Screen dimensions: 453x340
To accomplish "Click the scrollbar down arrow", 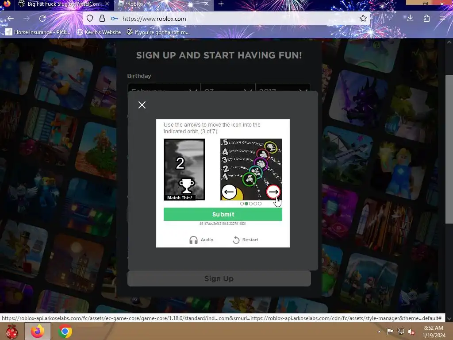I will pyautogui.click(x=449, y=319).
